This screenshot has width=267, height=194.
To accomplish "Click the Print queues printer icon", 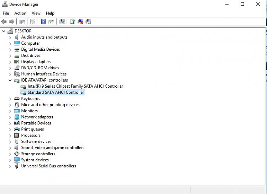I will (17, 129).
